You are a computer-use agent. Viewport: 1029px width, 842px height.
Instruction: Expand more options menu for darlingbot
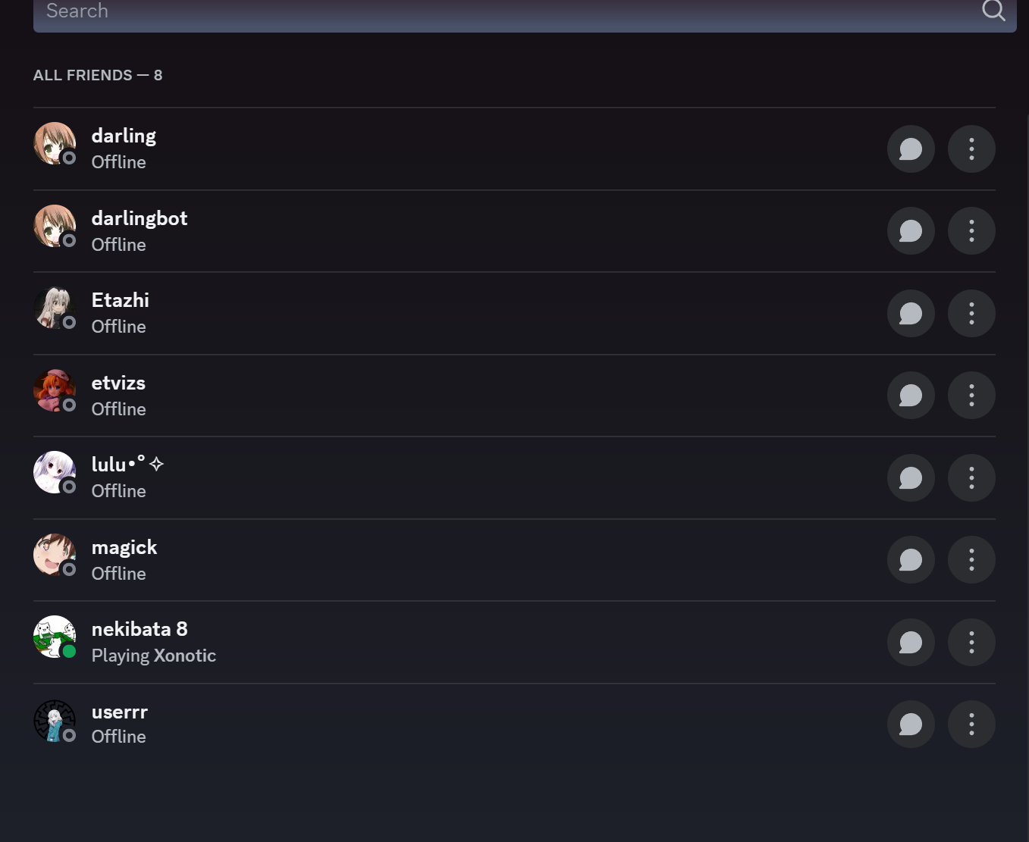pyautogui.click(x=971, y=231)
